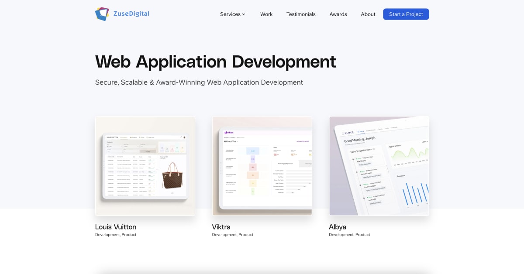Click the Albya project title
Image resolution: width=524 pixels, height=274 pixels.
click(338, 227)
